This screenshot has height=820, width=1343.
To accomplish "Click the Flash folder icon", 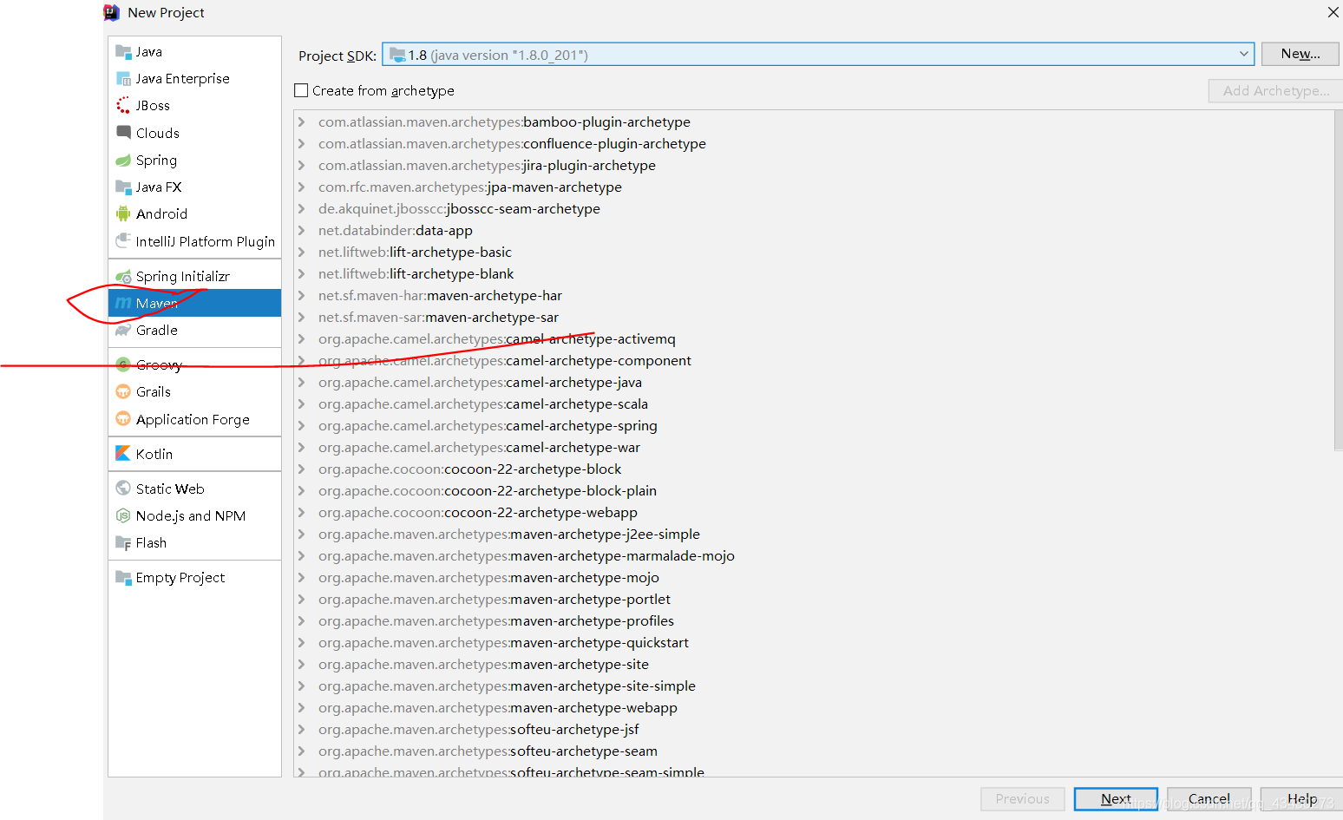I will tap(123, 543).
